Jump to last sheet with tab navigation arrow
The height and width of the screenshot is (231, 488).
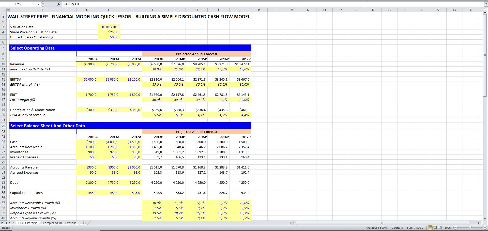pyautogui.click(x=13, y=223)
